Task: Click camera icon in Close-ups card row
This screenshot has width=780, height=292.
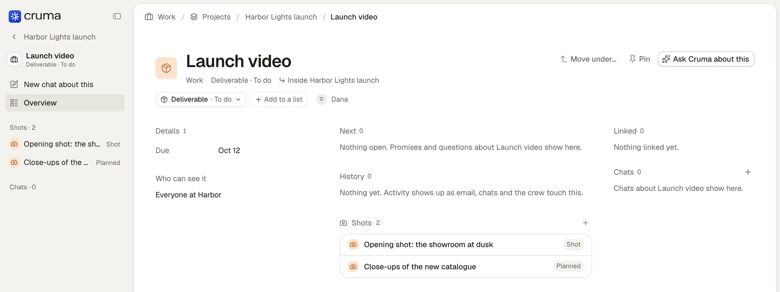Action: (x=353, y=267)
